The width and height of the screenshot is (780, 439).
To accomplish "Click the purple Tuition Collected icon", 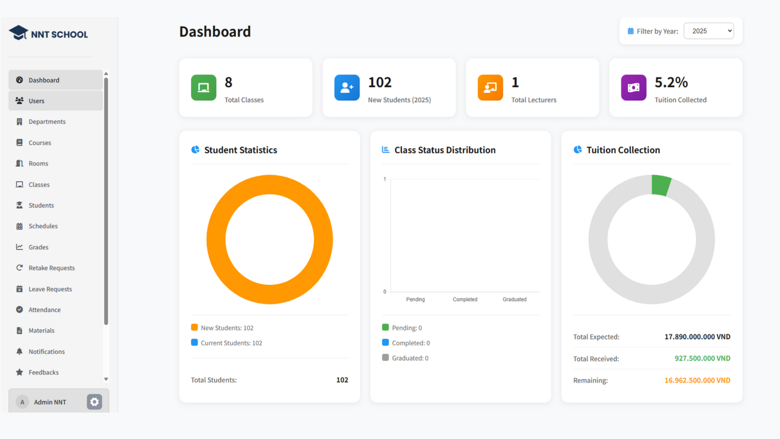I will pos(633,87).
